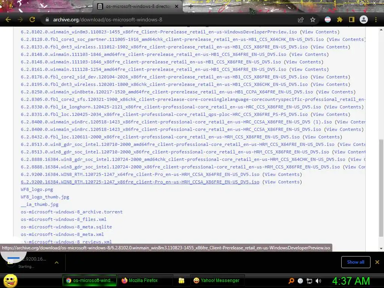The image size is (384, 288).
Task: Download 6.2.8250.0 winmain_win8beta iso
Action: 167,92
